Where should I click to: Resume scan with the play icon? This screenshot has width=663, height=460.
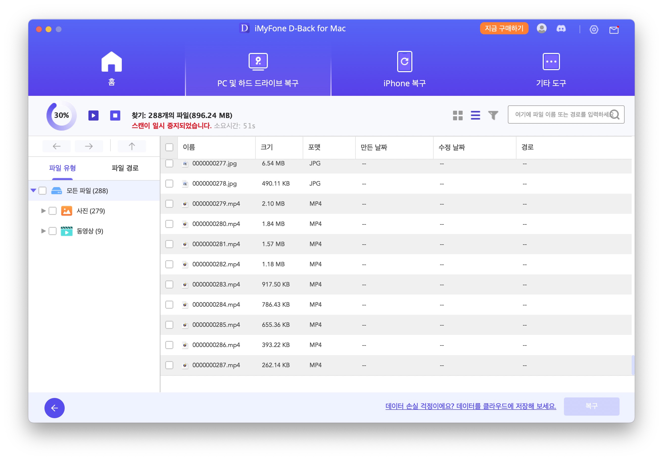coord(93,116)
